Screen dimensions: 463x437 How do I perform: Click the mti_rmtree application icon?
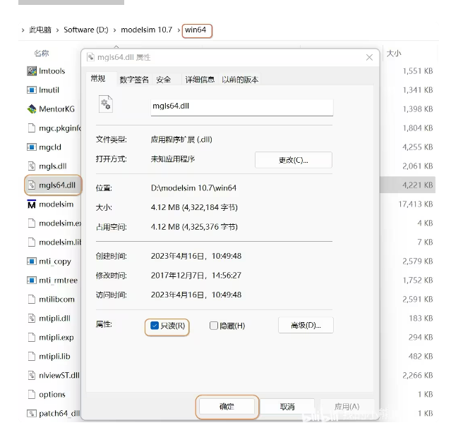[32, 280]
